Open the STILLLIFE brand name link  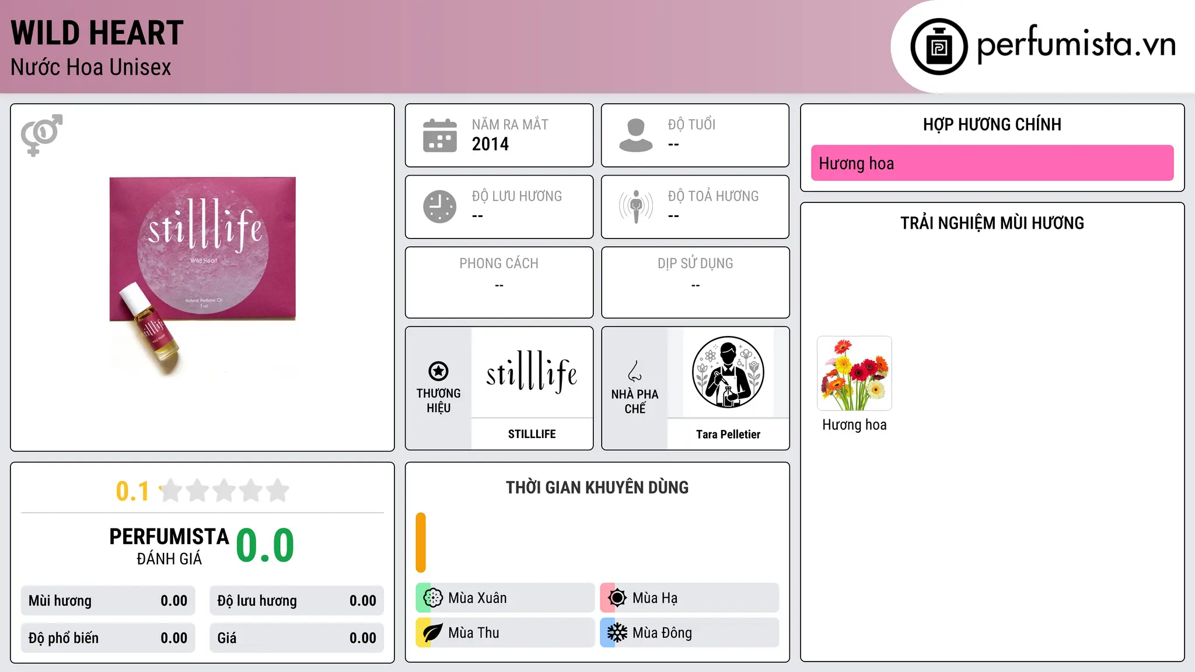pyautogui.click(x=532, y=434)
